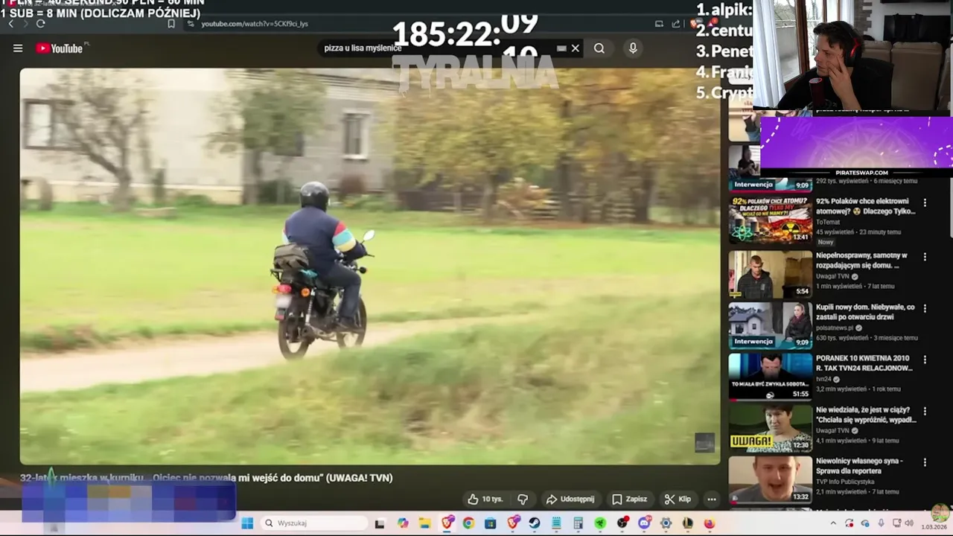The height and width of the screenshot is (536, 953).
Task: Switch to Google Chrome on the taskbar
Action: [468, 523]
